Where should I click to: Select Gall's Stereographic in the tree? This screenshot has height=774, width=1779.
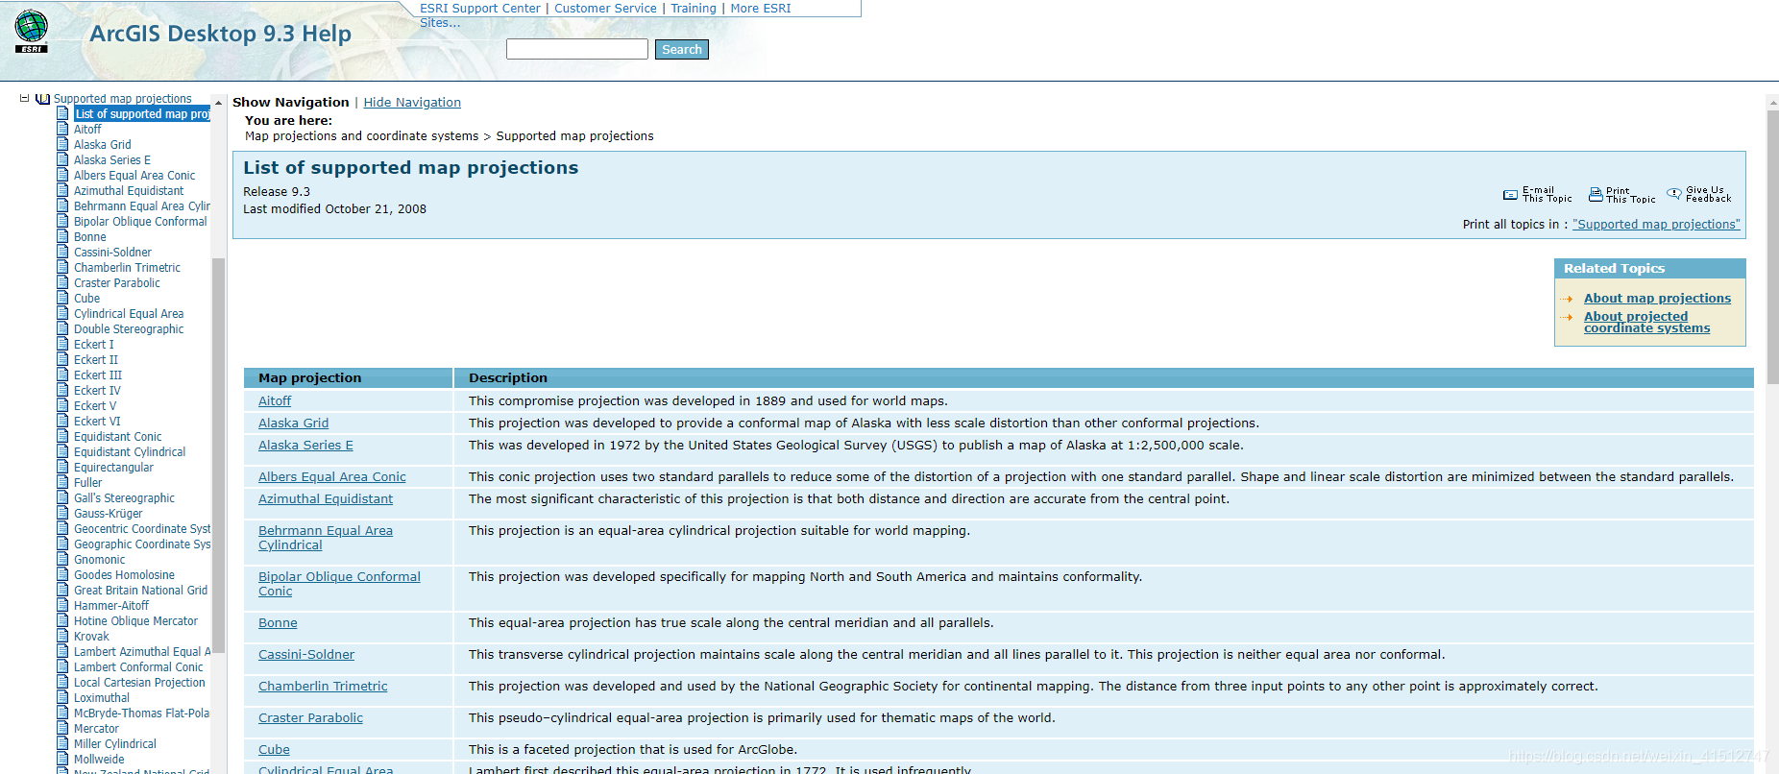[124, 497]
